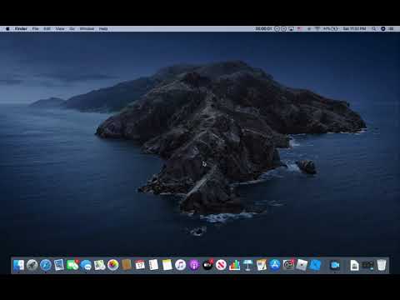The height and width of the screenshot is (300, 400).
Task: Click Spotlight search magnifier in menu bar
Action: pyautogui.click(x=374, y=28)
